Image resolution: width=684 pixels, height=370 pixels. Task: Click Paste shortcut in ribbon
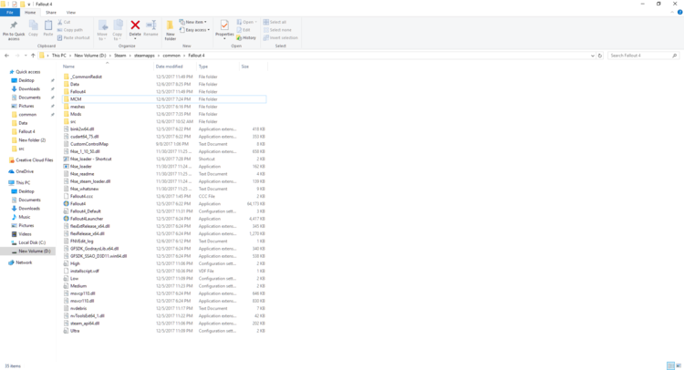73,38
